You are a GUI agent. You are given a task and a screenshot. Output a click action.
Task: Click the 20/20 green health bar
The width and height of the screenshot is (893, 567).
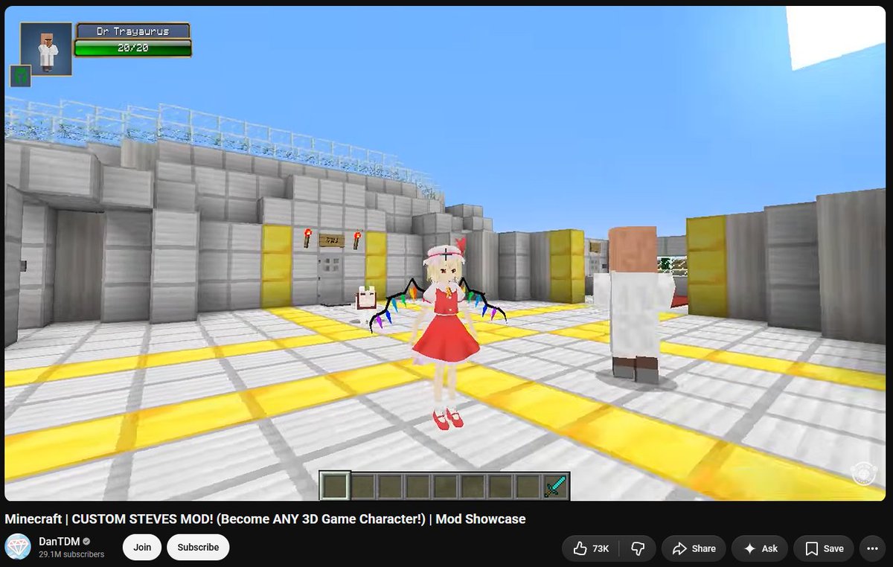132,48
